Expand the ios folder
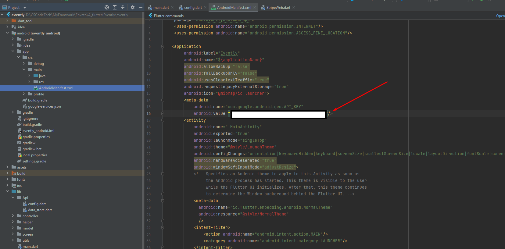The image size is (505, 249). (x=7, y=185)
